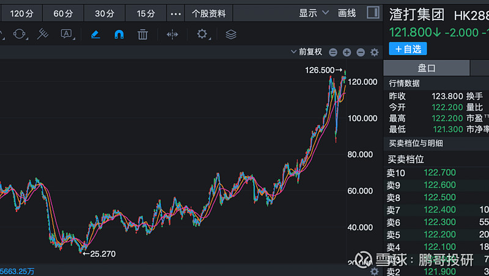Screen dimensions: 489x276
Task: Select 卖10 price 122.700
Action: point(439,173)
